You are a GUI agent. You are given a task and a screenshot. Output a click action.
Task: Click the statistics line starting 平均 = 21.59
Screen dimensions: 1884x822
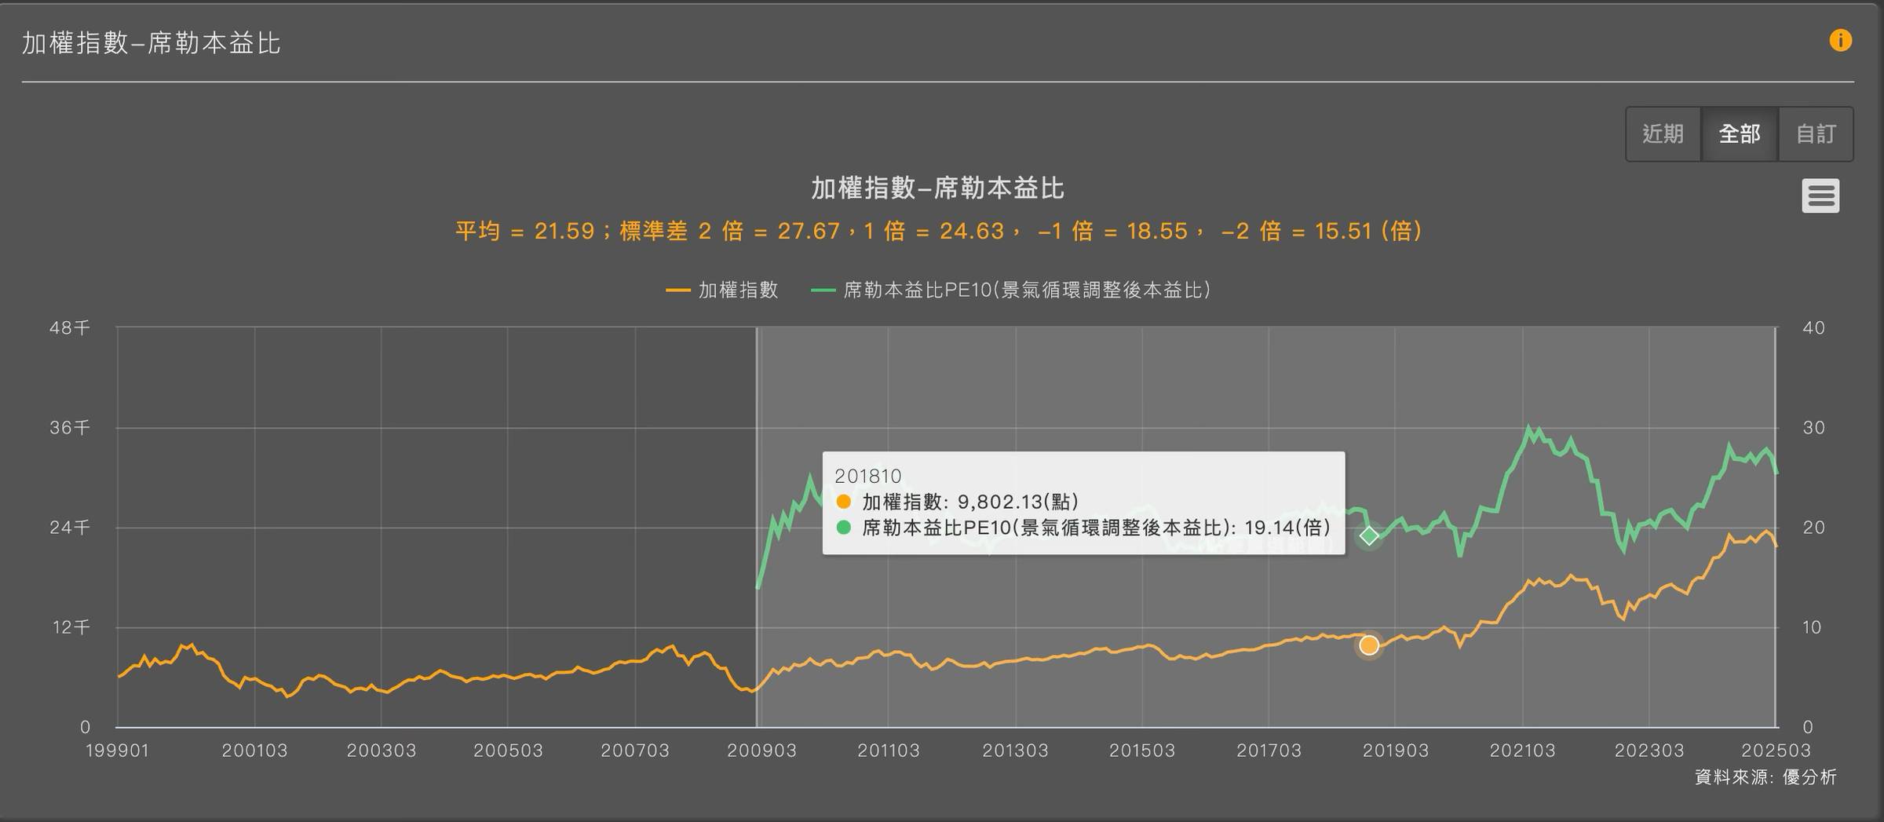pos(939,231)
